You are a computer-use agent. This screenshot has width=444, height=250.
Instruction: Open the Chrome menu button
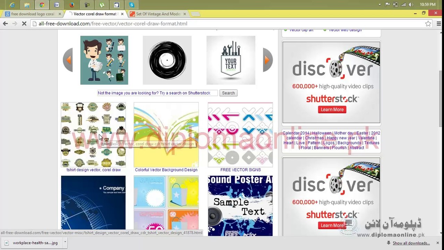pyautogui.click(x=439, y=24)
